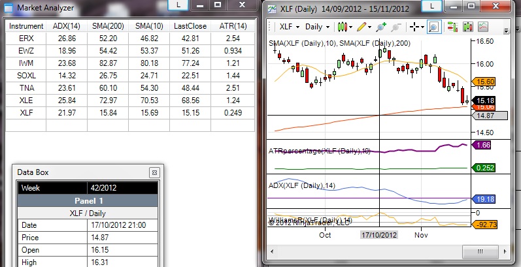Open the crosshair cursor type dropdown arrow
Image resolution: width=521 pixels, height=267 pixels.
[422, 27]
